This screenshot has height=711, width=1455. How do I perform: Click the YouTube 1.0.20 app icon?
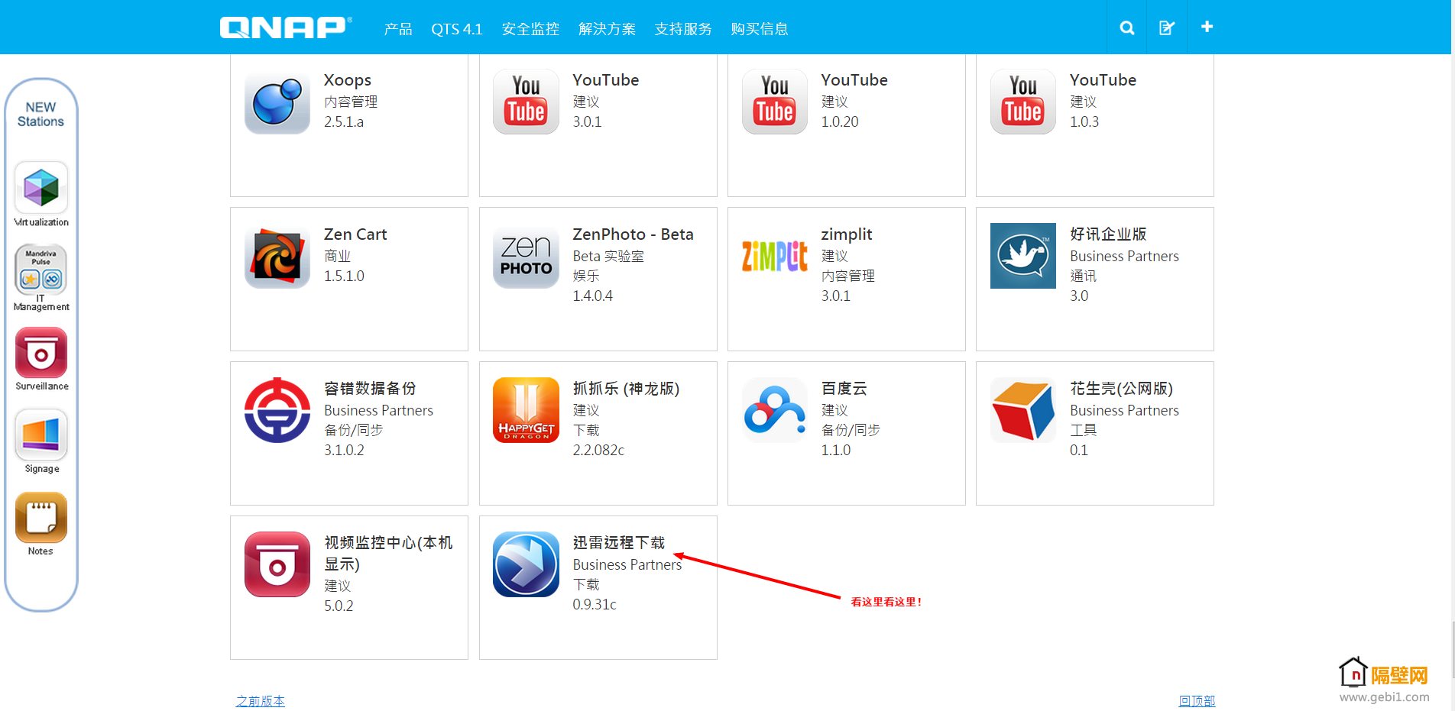(x=775, y=102)
